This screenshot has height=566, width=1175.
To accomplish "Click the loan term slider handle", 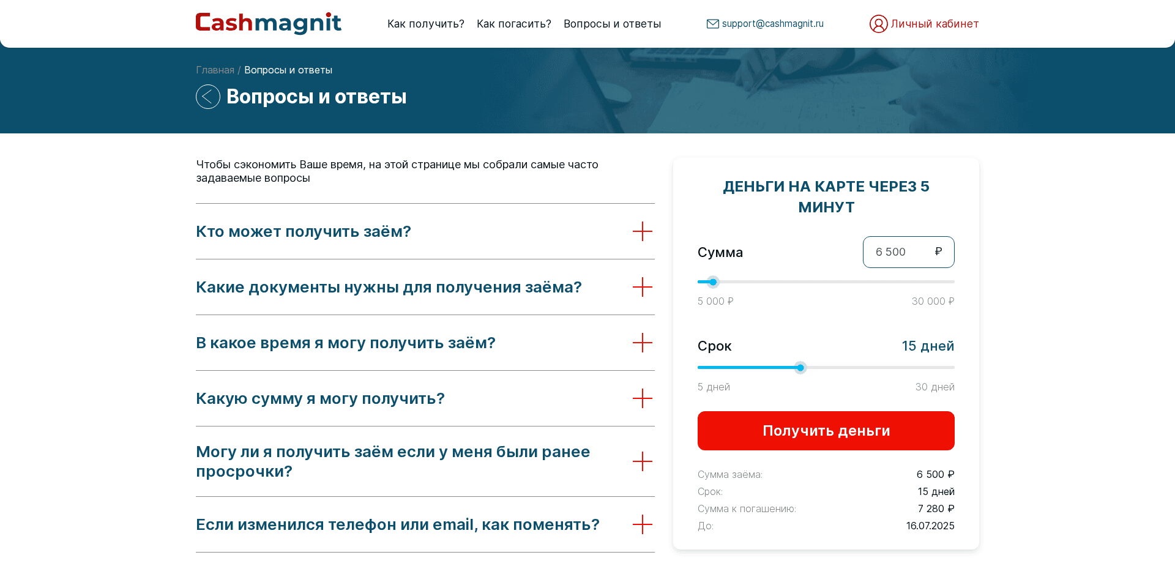I will click(x=800, y=367).
